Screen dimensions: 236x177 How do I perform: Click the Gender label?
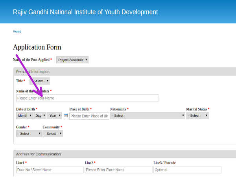[21, 127]
